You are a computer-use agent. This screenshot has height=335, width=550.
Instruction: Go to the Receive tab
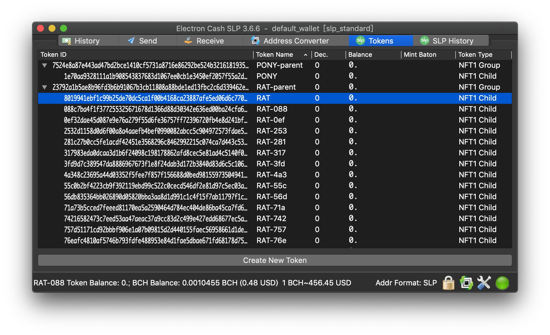[209, 41]
